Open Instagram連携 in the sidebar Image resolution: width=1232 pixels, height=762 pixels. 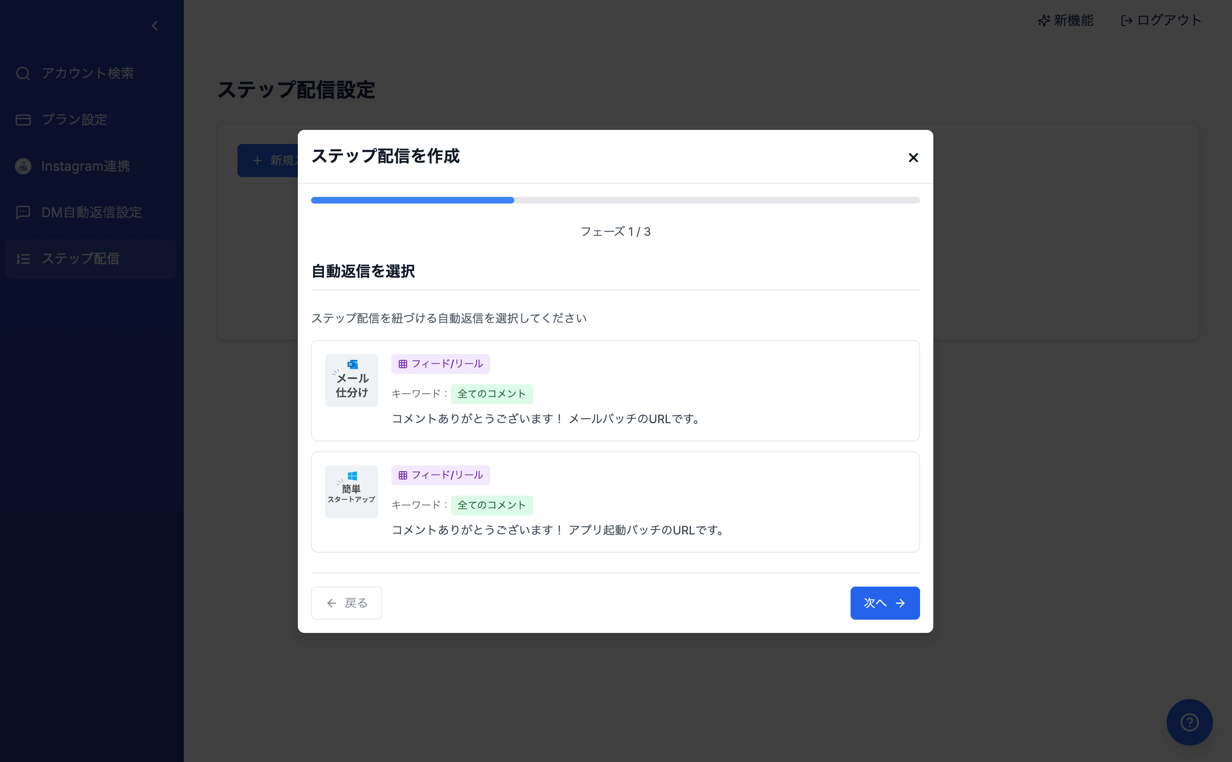click(x=91, y=166)
